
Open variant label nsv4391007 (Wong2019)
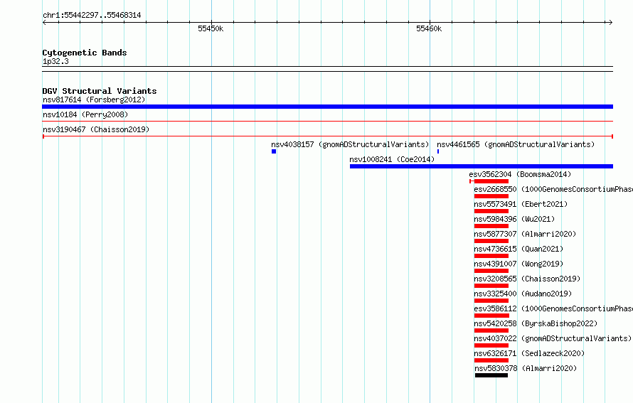[518, 264]
